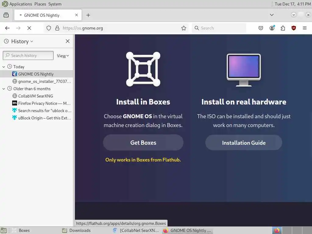Switch to the CollabNet SearXN… taskbar window

click(x=136, y=230)
